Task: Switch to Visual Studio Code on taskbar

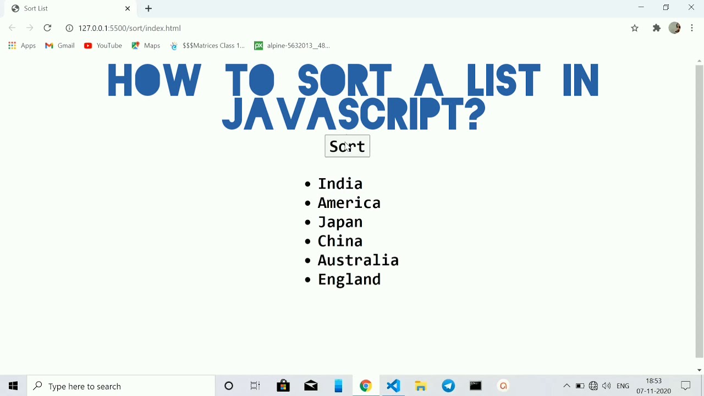Action: click(x=393, y=386)
